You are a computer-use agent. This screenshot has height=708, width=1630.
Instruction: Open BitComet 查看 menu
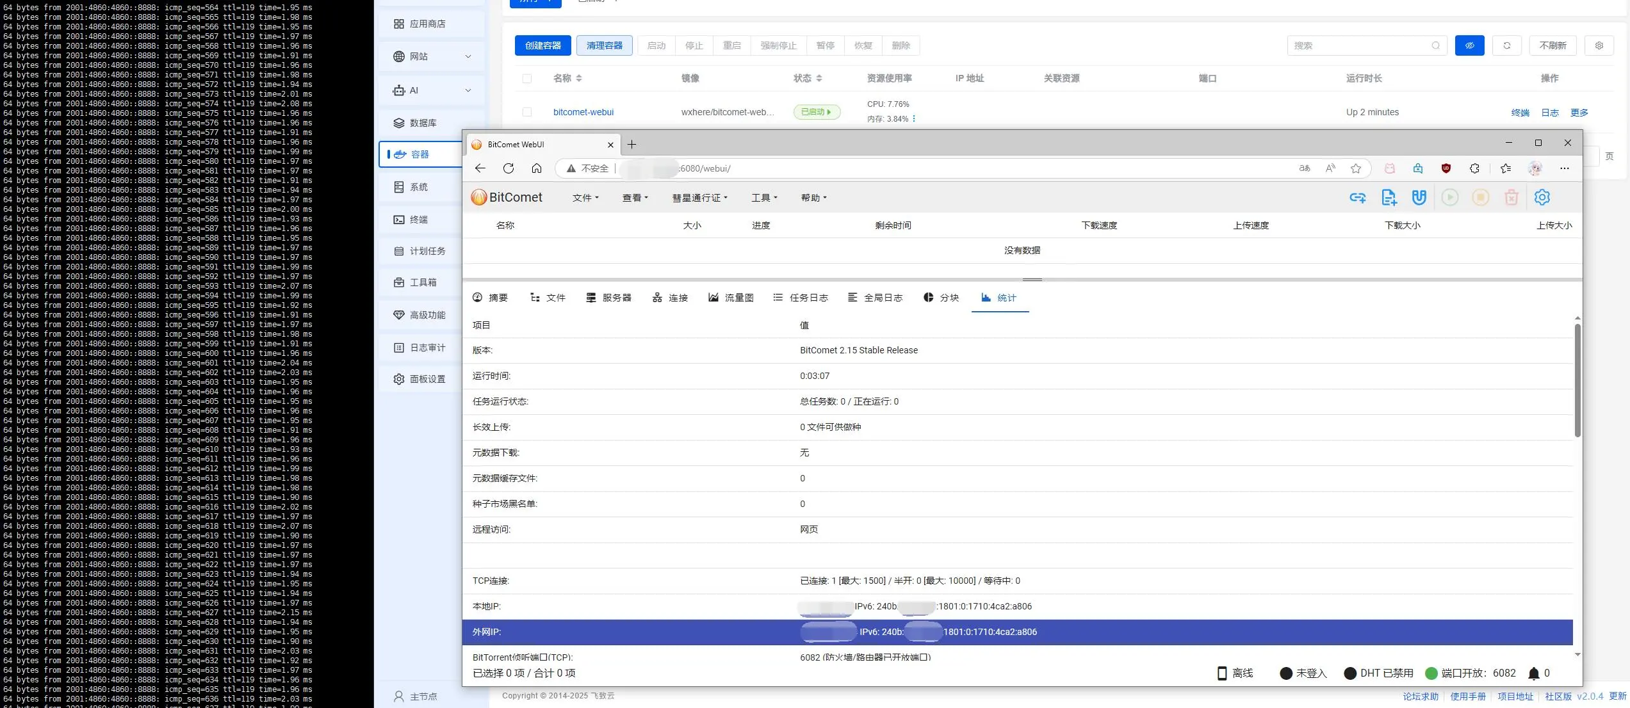click(x=635, y=198)
